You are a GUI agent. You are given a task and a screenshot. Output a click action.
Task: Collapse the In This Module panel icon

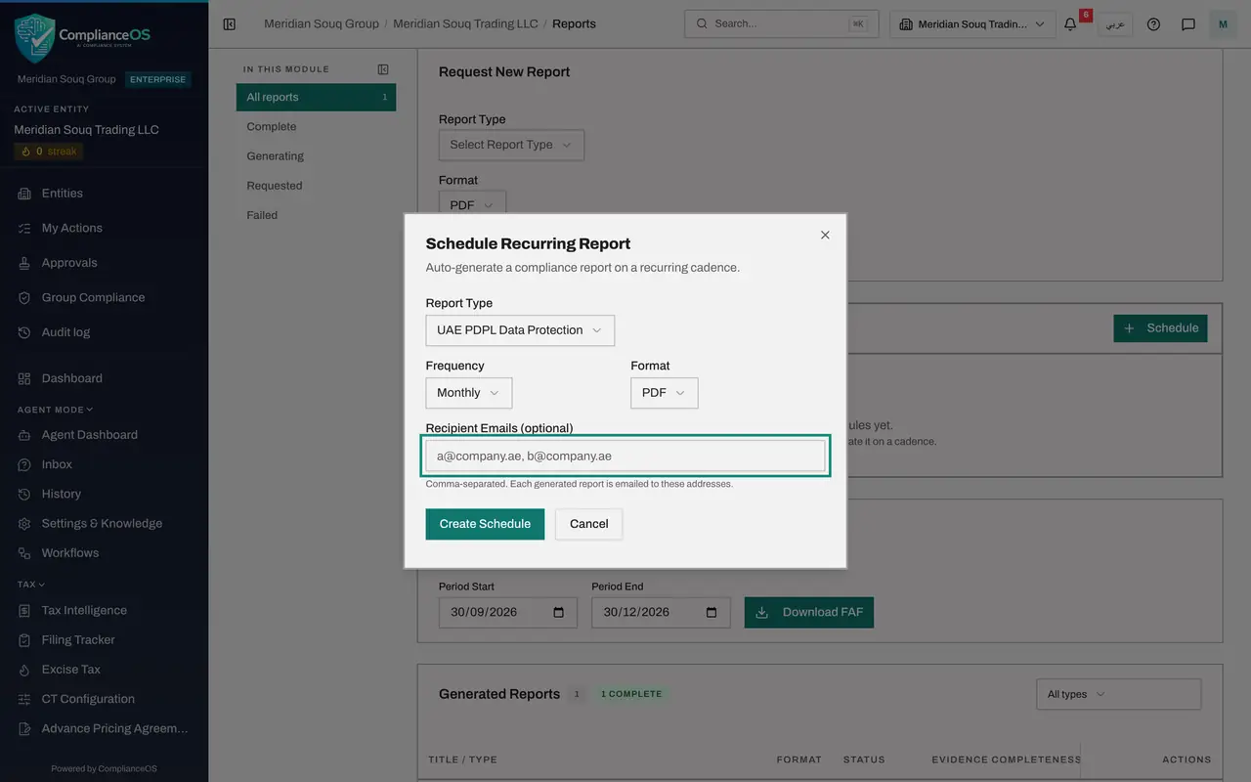pyautogui.click(x=383, y=69)
